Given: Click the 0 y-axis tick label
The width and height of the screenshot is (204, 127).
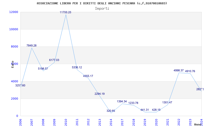Looking at the screenshot, I should pyautogui.click(x=17, y=116).
